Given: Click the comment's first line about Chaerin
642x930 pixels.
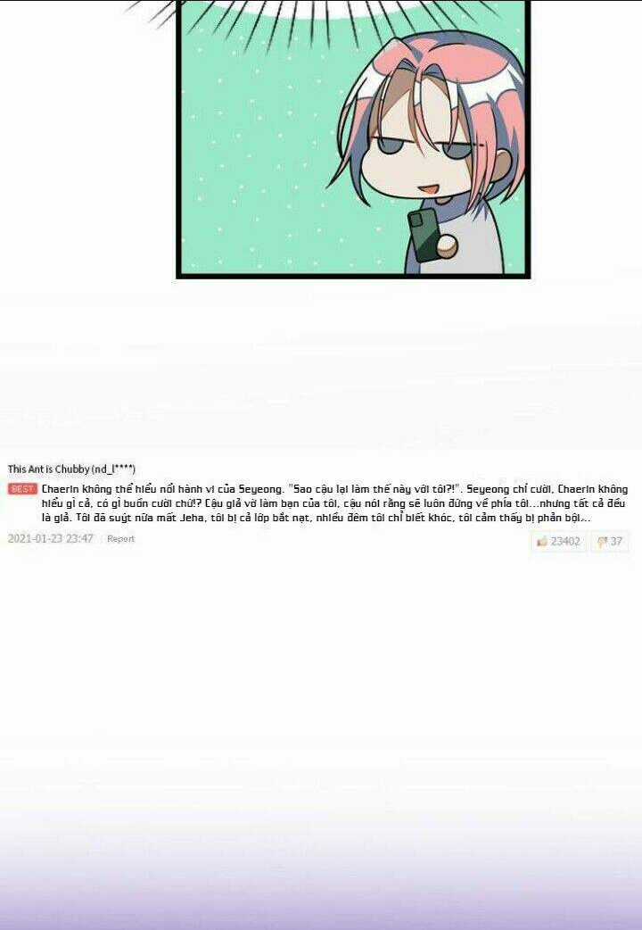Looking at the screenshot, I should tap(334, 489).
